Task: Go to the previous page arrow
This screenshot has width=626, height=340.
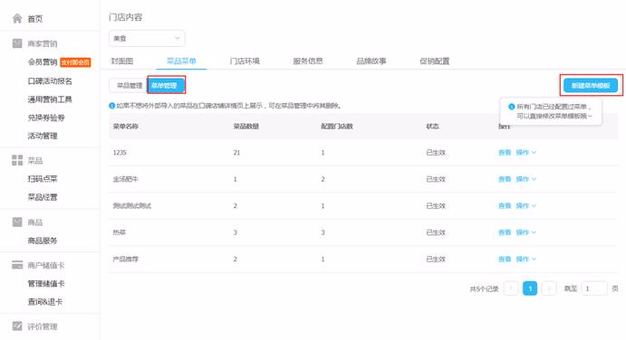Action: point(511,288)
